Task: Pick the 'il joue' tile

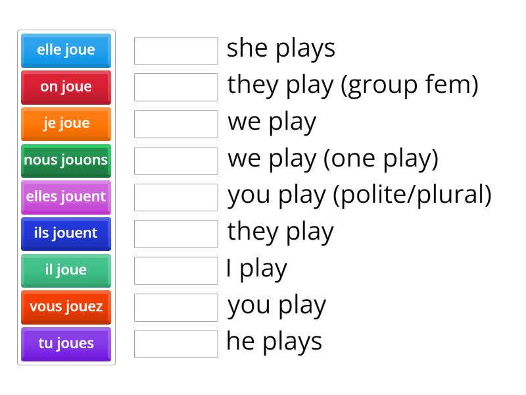Action: [66, 271]
